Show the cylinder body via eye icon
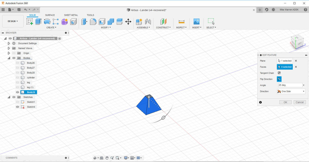The image size is (309, 162). tap(18, 78)
